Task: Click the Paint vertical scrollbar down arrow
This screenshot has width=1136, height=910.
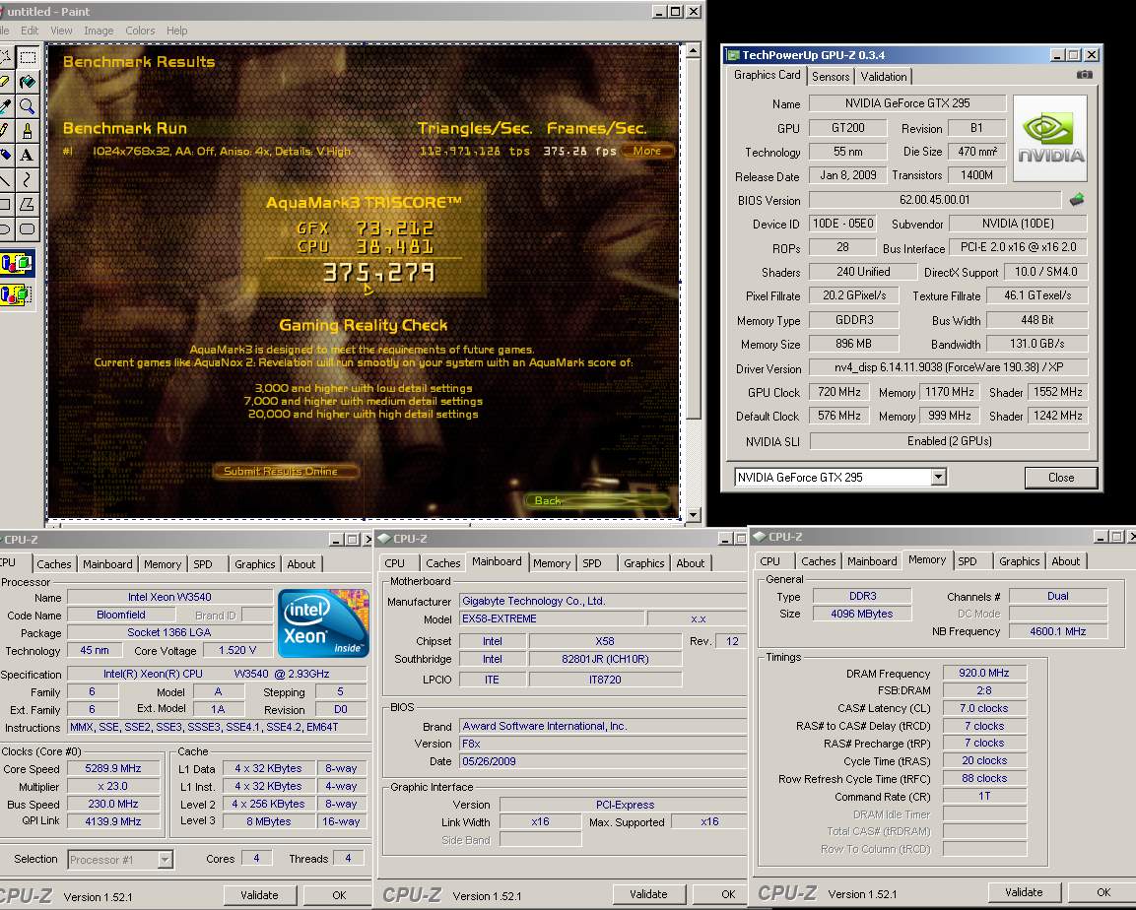Action: pyautogui.click(x=693, y=514)
